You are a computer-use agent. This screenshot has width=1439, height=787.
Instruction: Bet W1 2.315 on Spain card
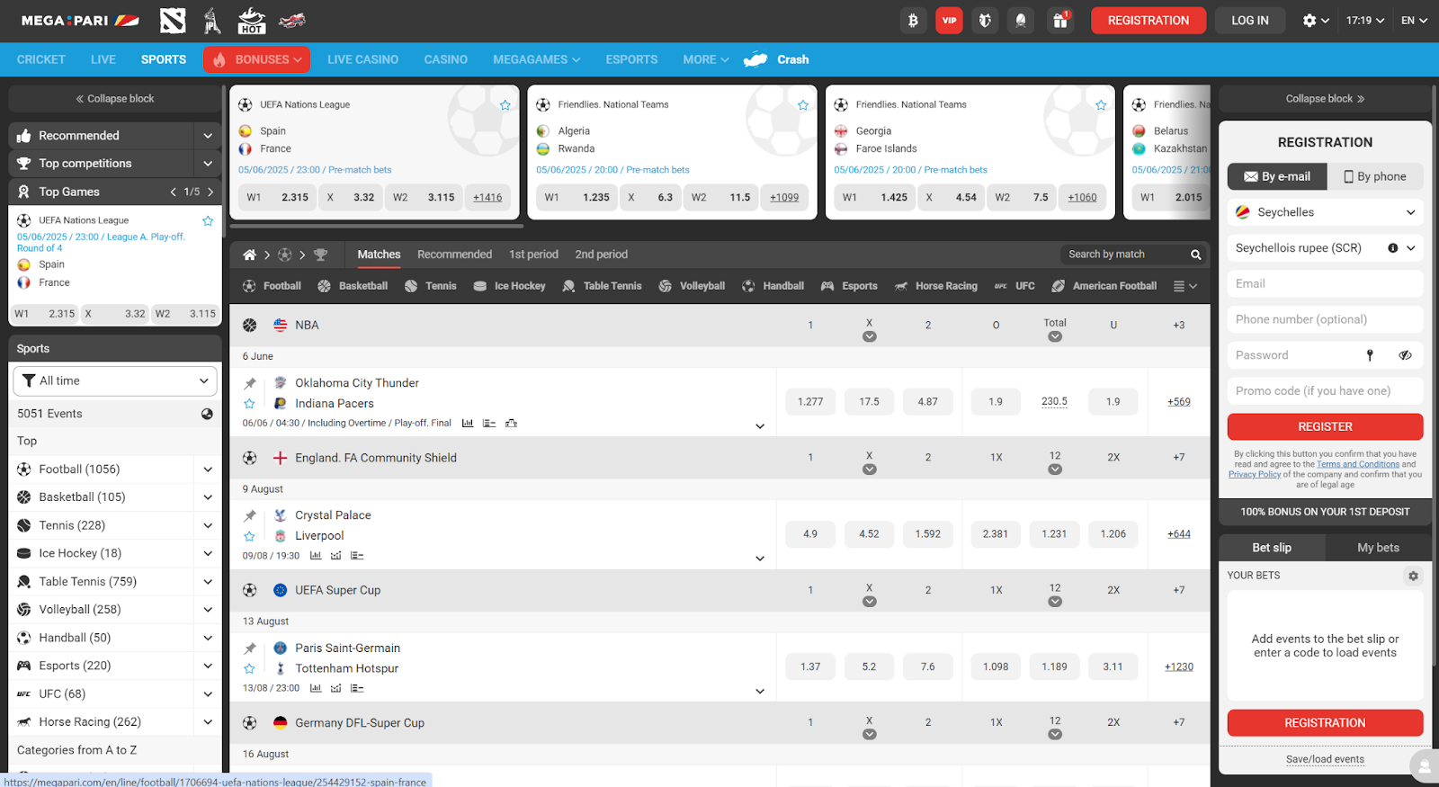pyautogui.click(x=277, y=198)
